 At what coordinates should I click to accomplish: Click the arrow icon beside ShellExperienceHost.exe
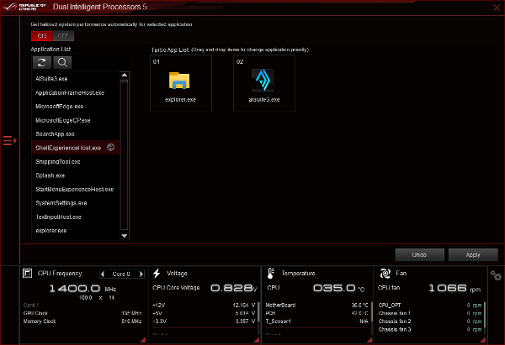[x=111, y=148]
